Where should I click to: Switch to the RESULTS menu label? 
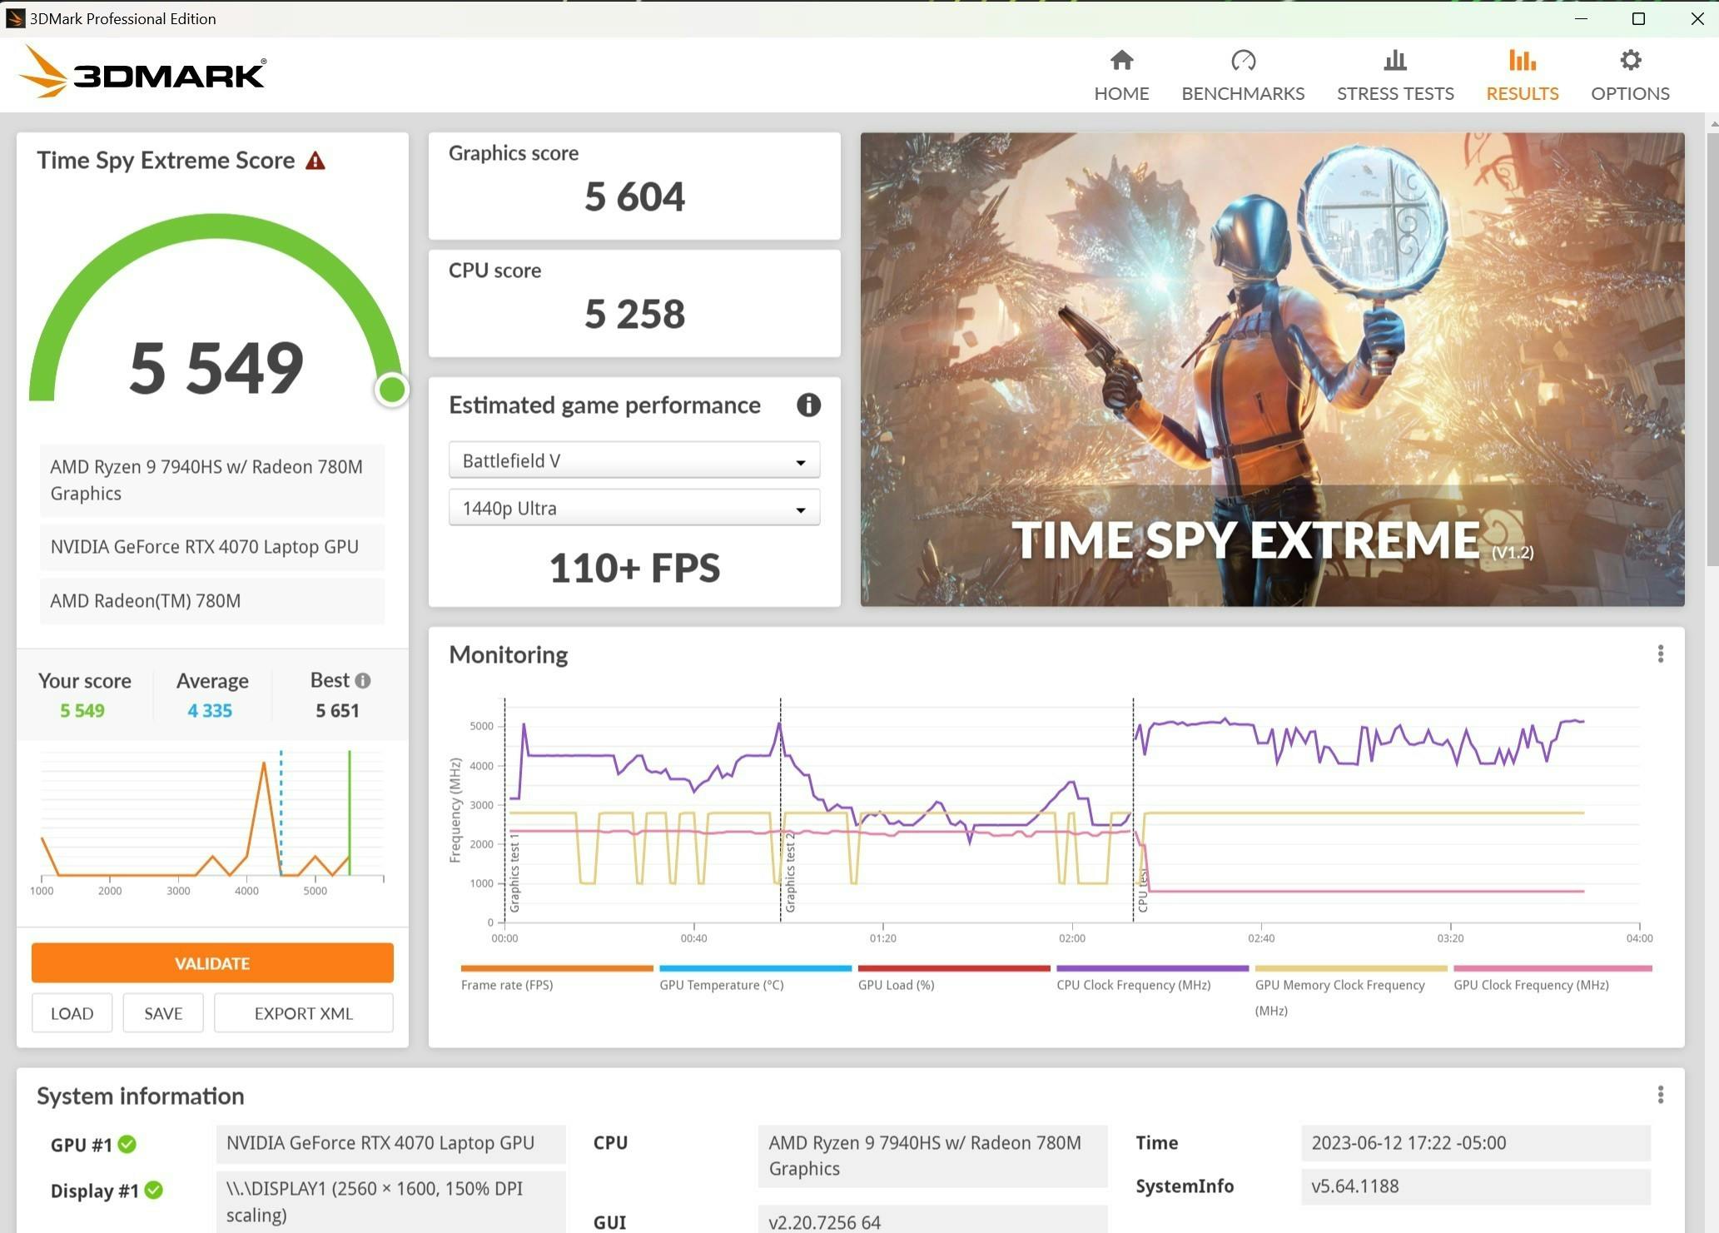[1522, 93]
